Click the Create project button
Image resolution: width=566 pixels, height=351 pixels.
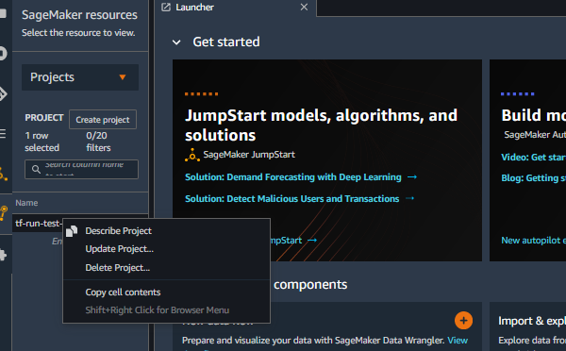pos(103,120)
